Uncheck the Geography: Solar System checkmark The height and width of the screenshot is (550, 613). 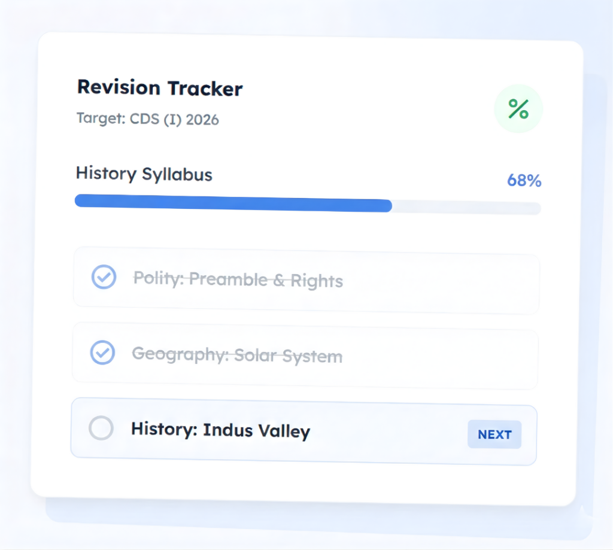click(x=102, y=353)
